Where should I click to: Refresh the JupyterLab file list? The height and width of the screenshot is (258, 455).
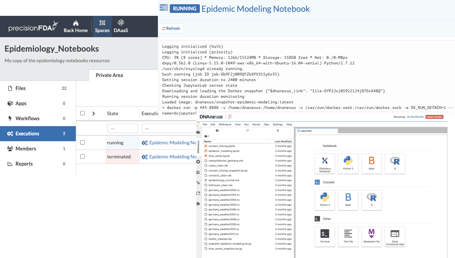click(x=247, y=131)
